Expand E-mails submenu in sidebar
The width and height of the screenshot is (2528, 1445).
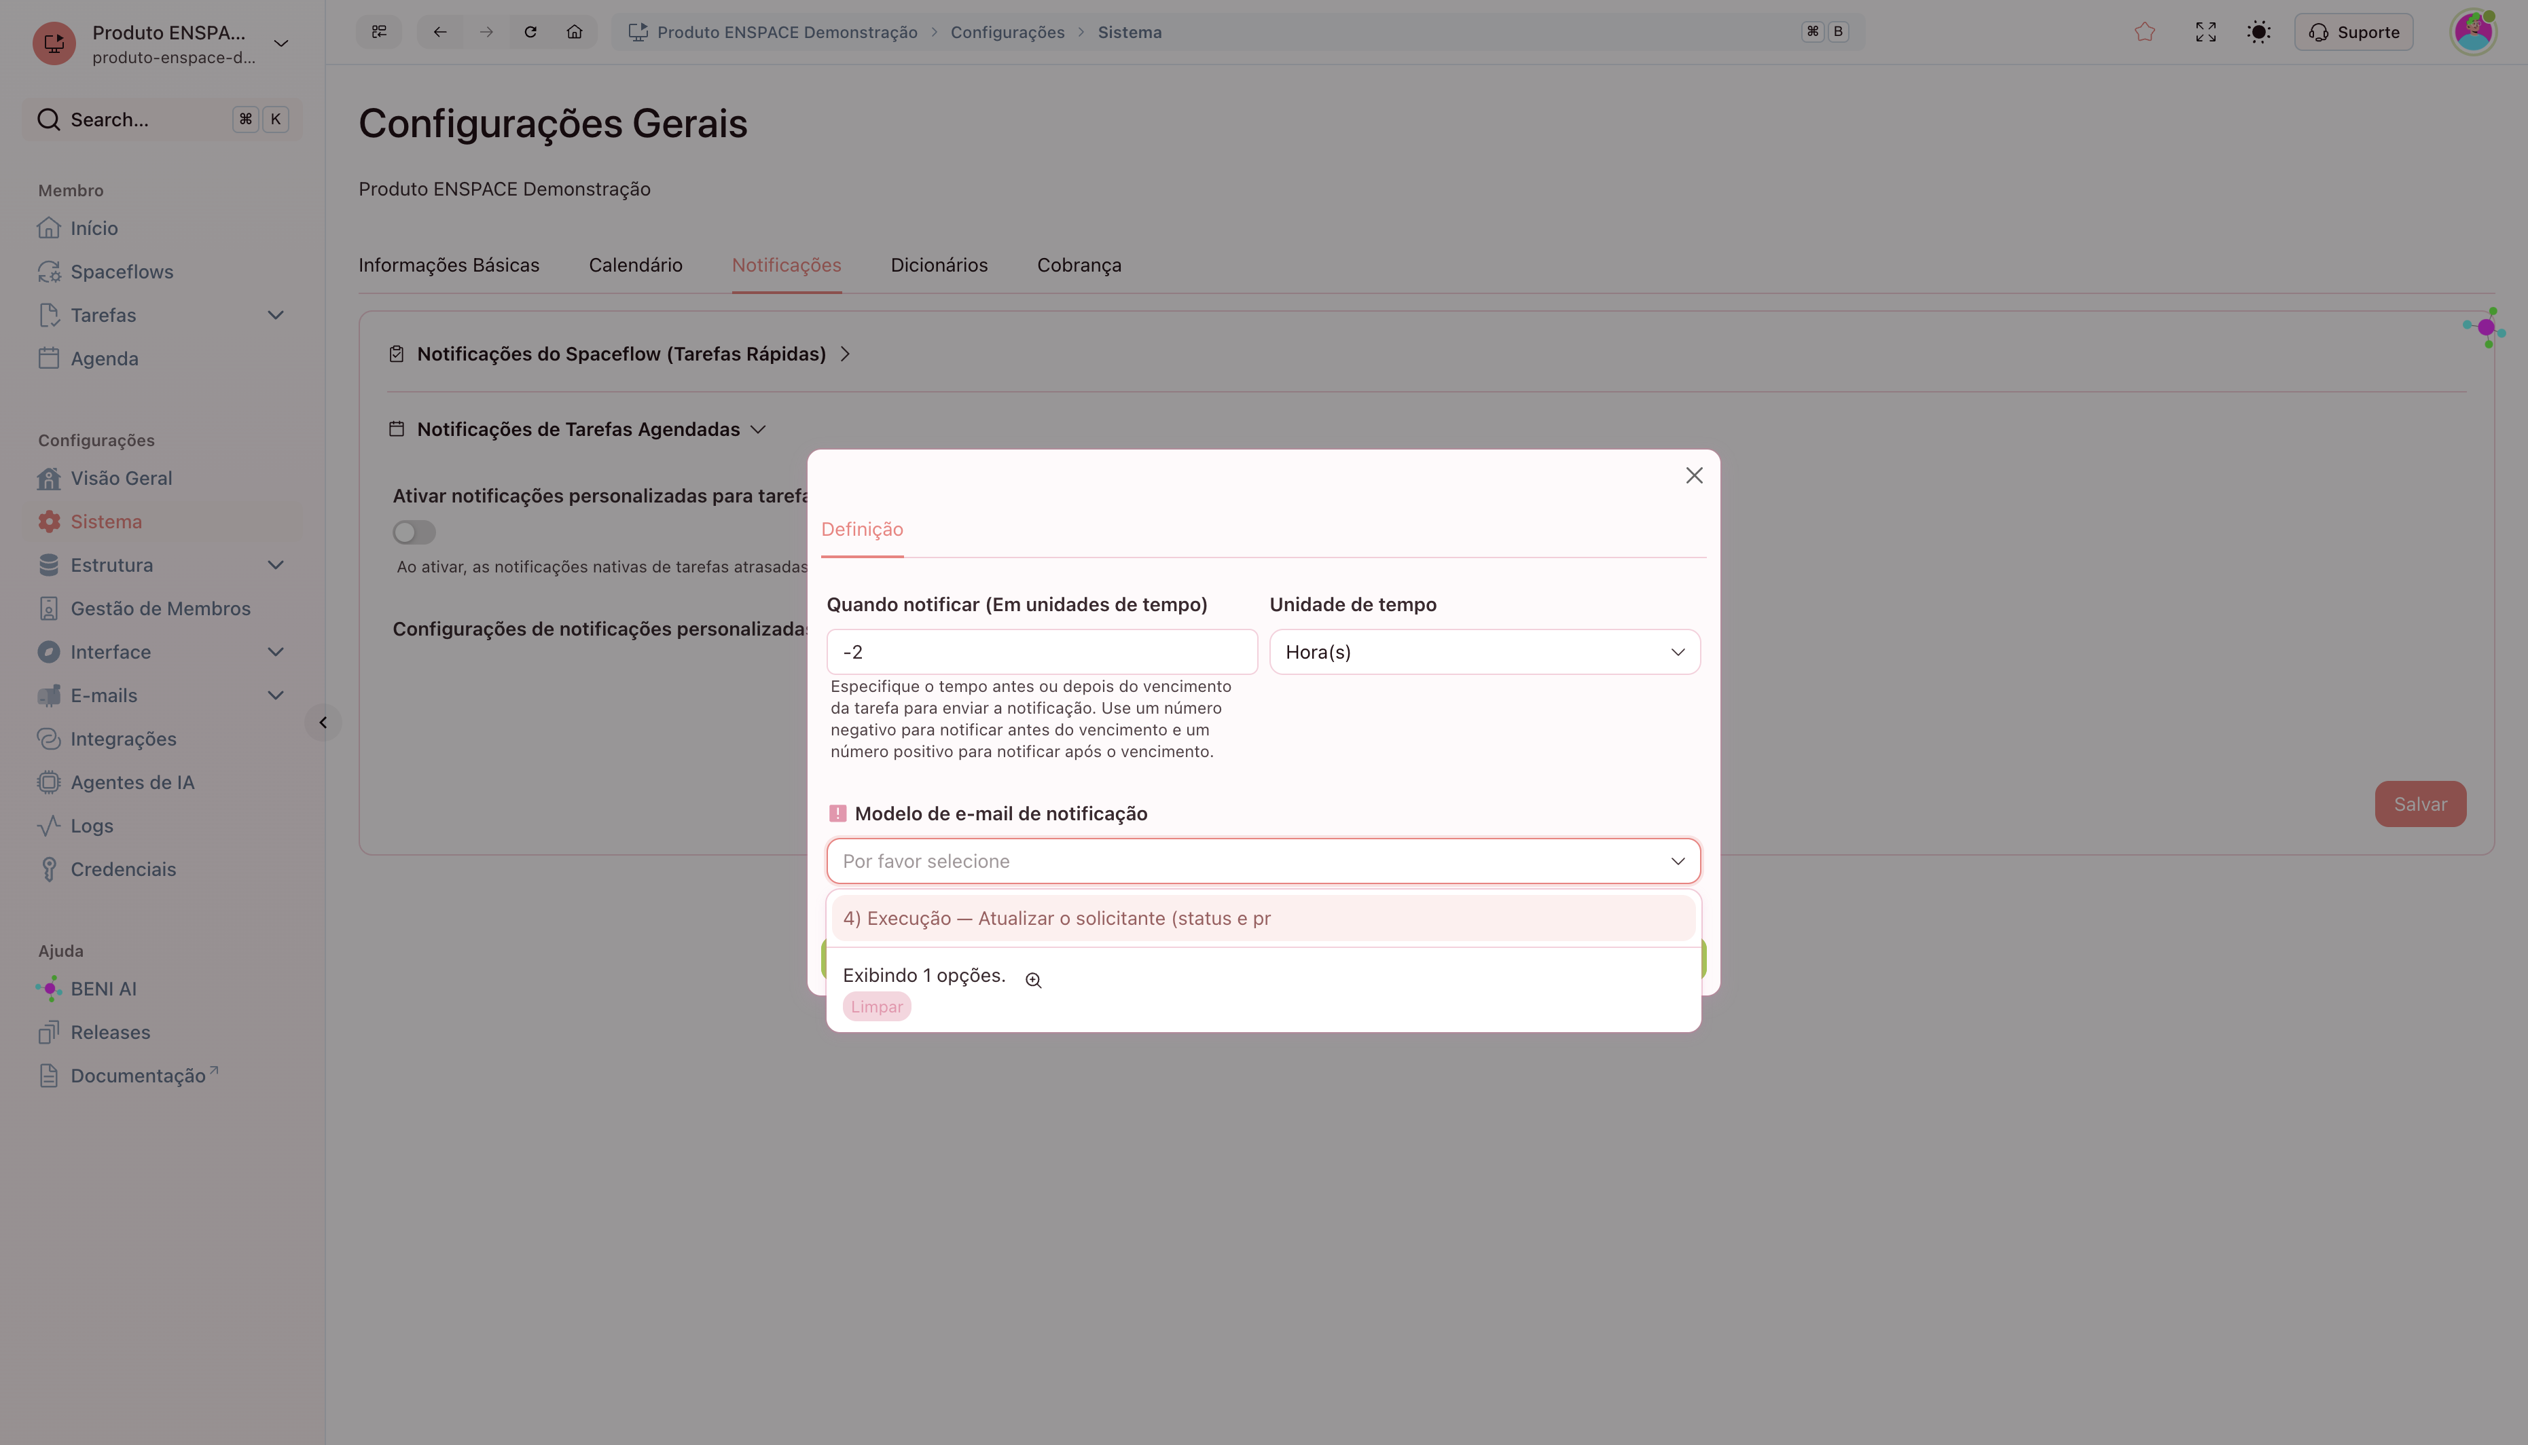click(x=276, y=696)
